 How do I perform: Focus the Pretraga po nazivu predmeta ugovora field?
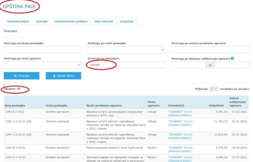tap(210, 50)
